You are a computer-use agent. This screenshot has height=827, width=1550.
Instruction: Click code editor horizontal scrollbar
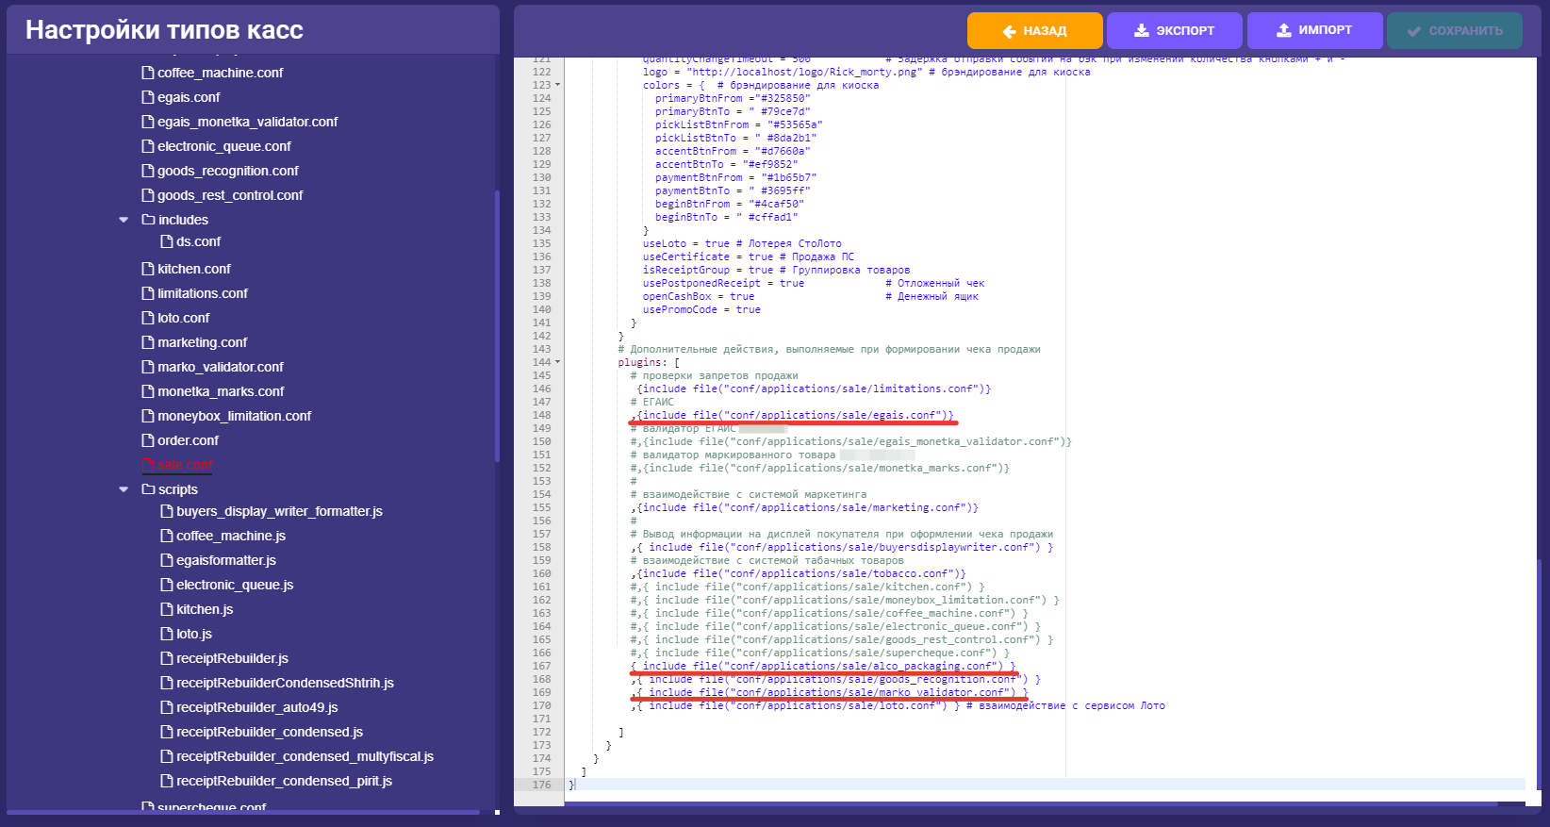pos(1031,804)
